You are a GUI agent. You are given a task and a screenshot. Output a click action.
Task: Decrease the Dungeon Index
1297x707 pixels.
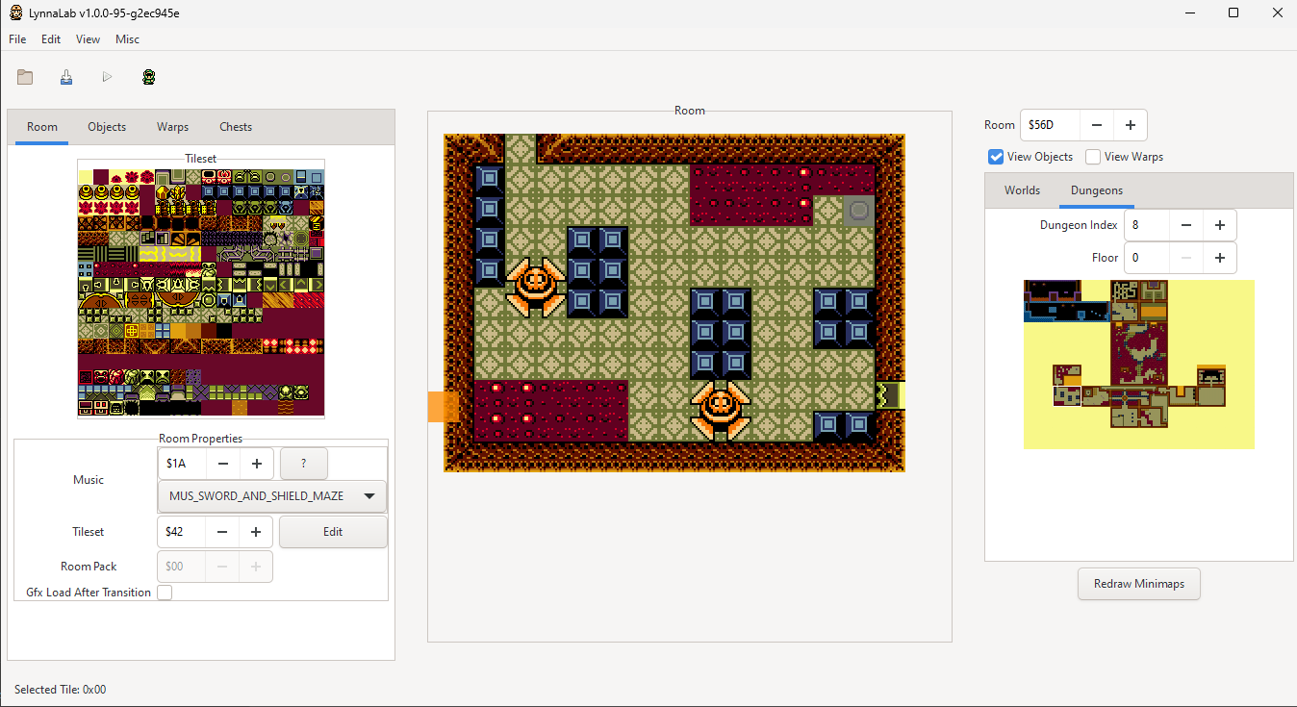pos(1186,225)
